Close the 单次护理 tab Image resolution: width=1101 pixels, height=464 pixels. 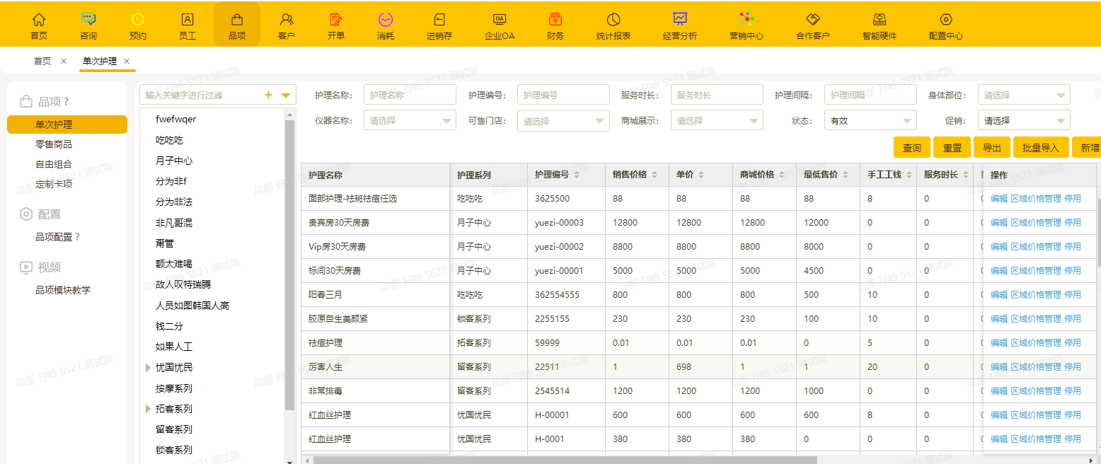[127, 62]
